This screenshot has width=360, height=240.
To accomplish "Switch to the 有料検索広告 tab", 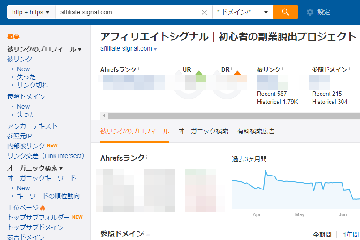I will [256, 131].
